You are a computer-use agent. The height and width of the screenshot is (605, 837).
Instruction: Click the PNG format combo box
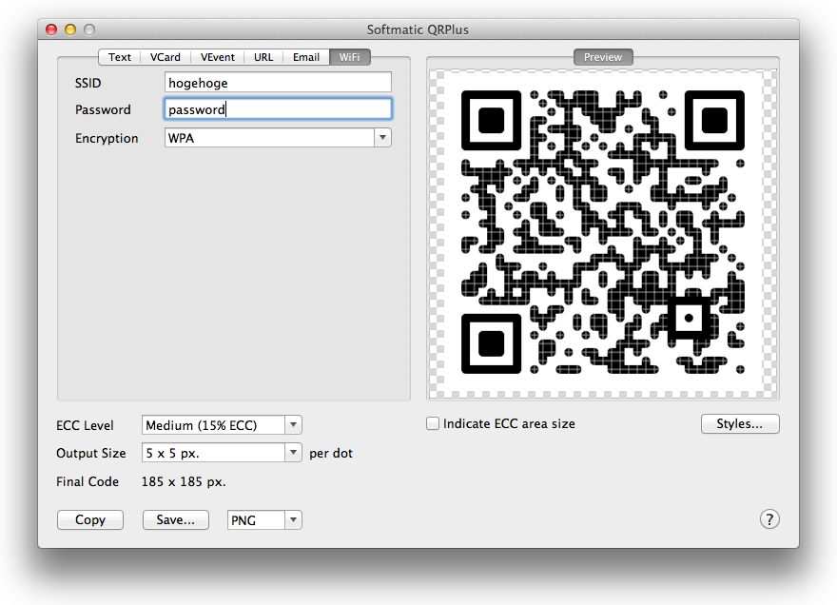[264, 519]
